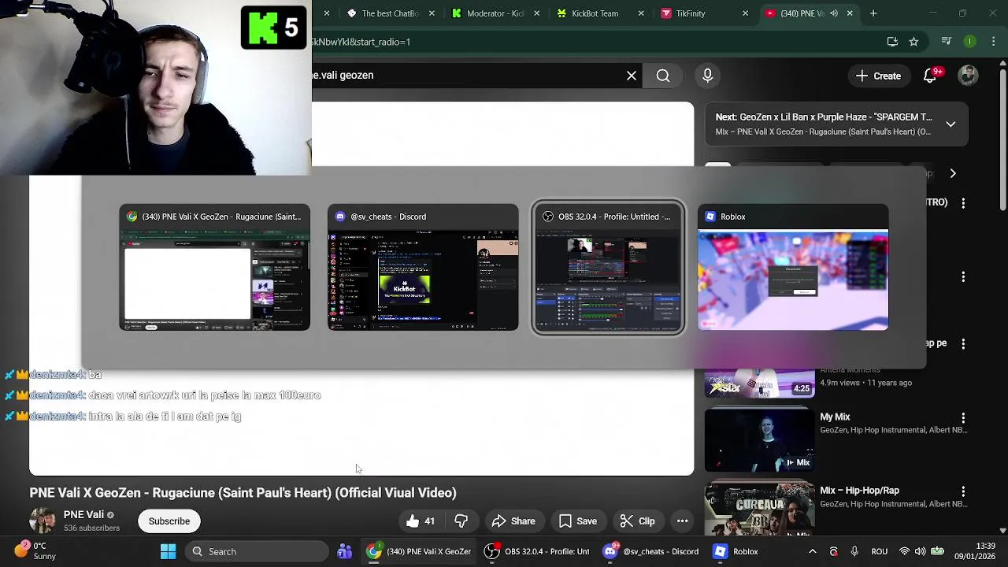Click the 'My Mix' title text

(x=835, y=417)
